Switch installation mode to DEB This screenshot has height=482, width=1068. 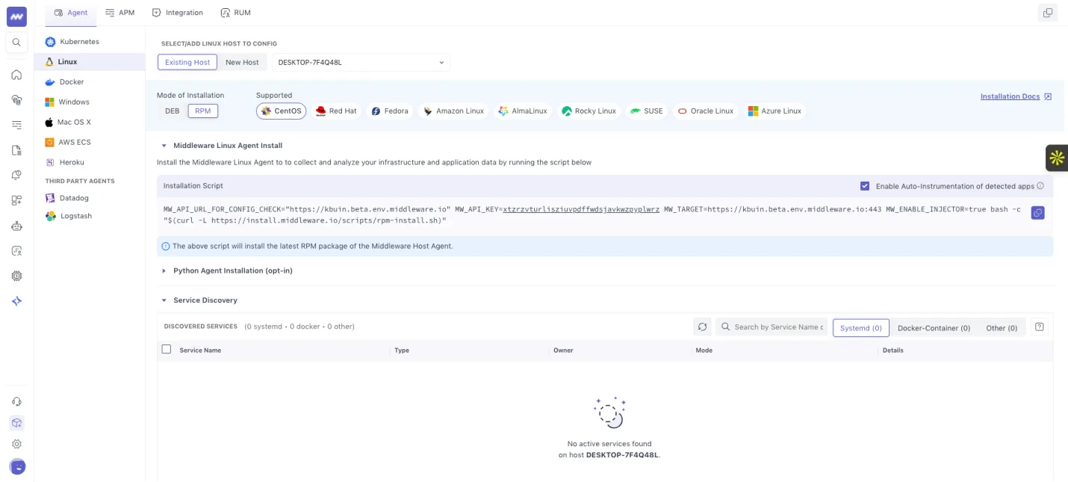[173, 111]
